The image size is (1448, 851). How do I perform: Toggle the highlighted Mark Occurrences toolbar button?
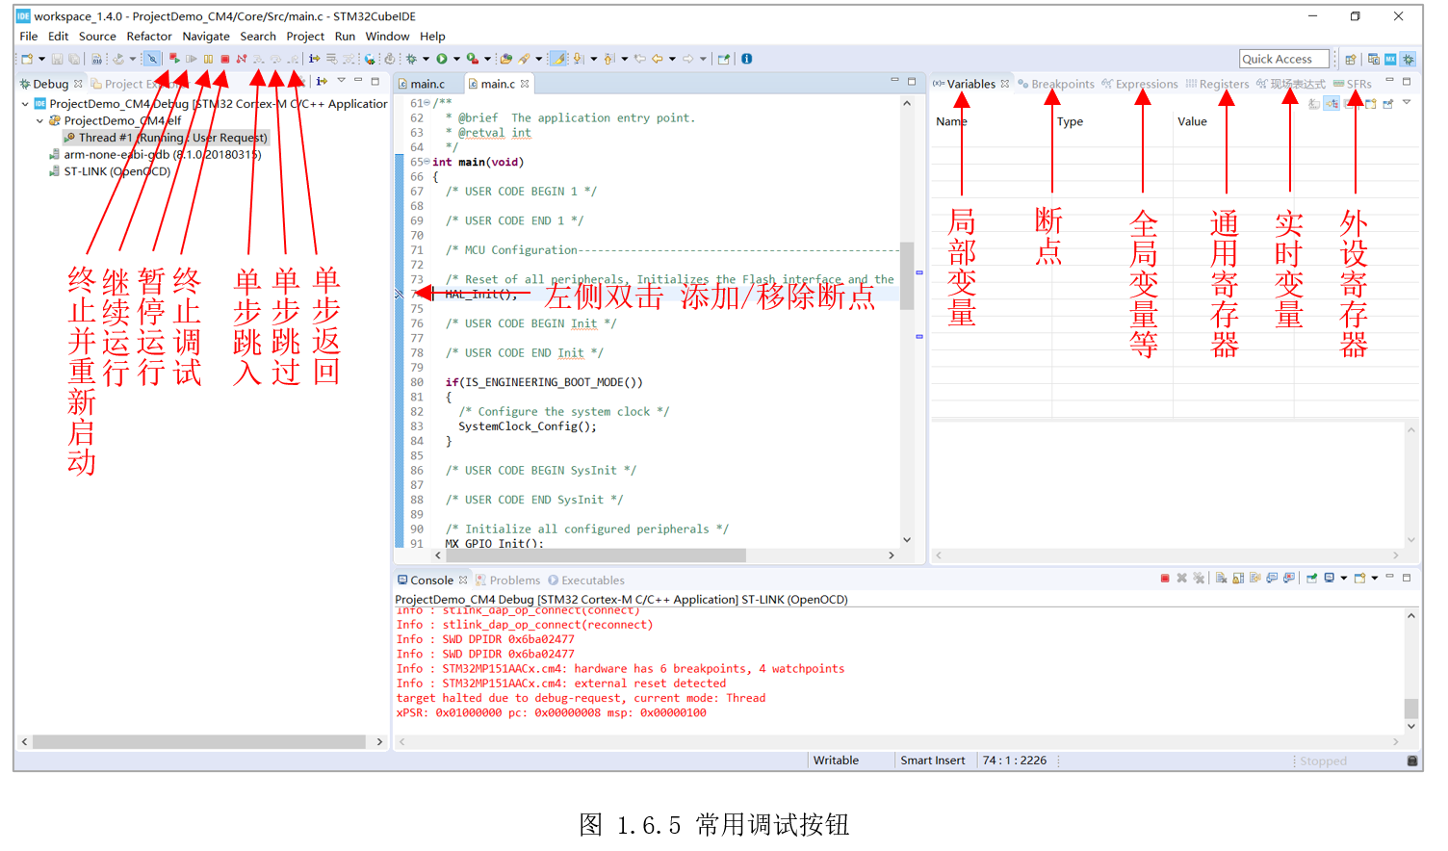pos(559,60)
